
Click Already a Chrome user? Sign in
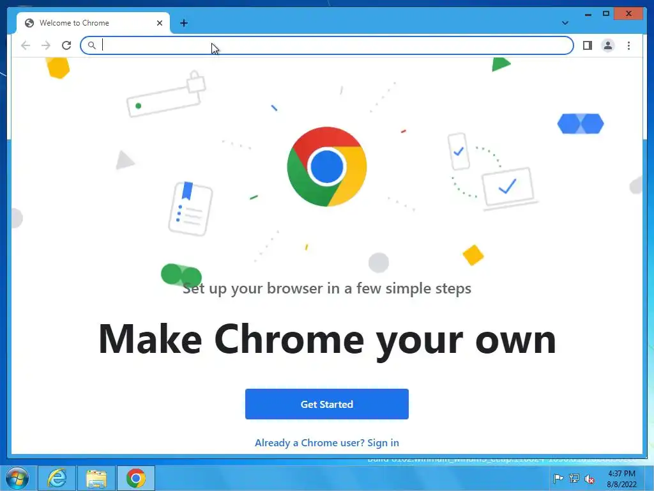[326, 442]
